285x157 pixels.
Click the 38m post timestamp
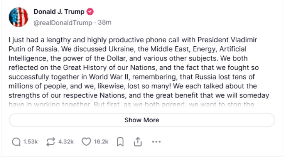point(105,22)
